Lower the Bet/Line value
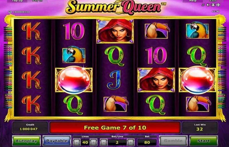 (x=104, y=142)
